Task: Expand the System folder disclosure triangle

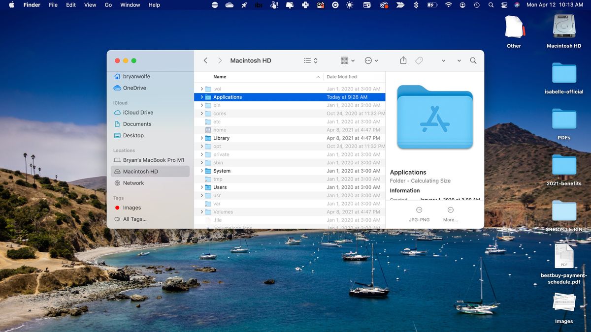Action: 201,171
